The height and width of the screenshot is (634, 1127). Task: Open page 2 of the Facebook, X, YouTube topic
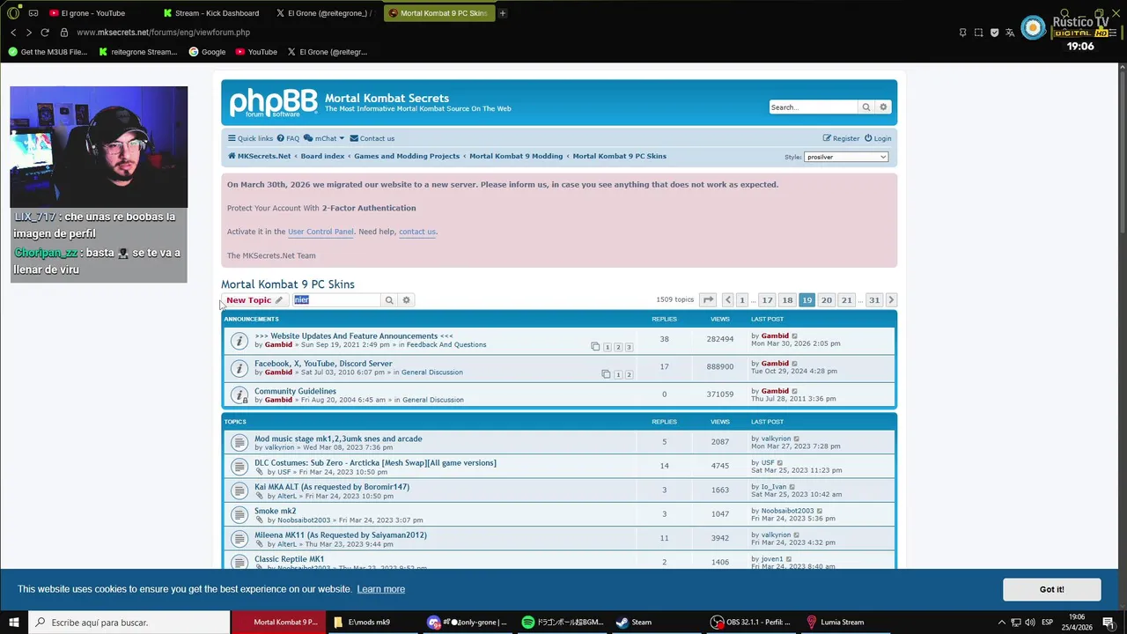[x=628, y=375]
